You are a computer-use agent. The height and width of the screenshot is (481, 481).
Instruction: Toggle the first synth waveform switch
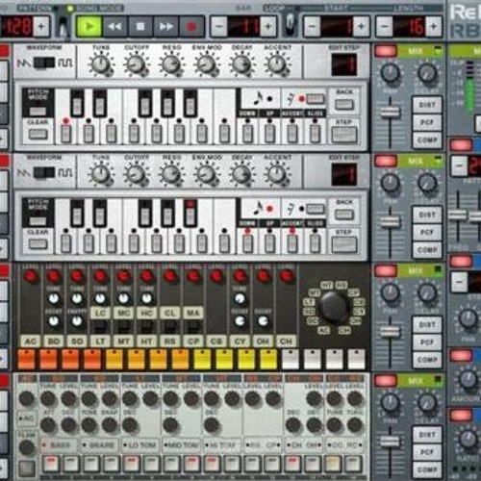click(x=44, y=63)
